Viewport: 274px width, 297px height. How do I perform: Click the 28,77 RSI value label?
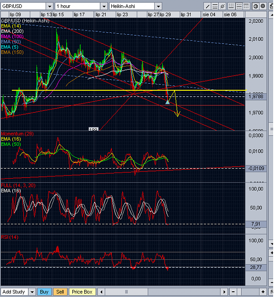pos(256,268)
